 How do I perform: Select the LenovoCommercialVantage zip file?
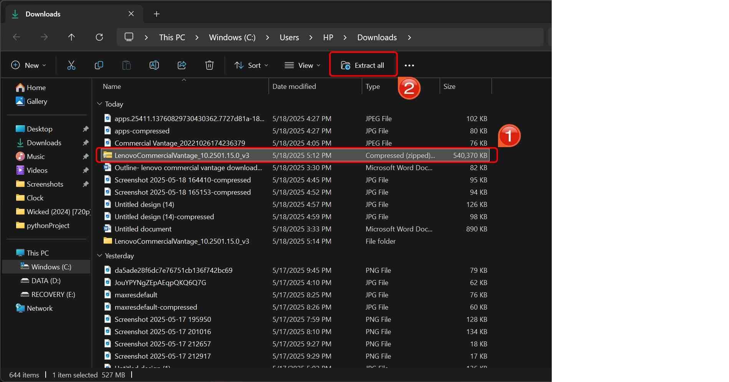pyautogui.click(x=182, y=155)
